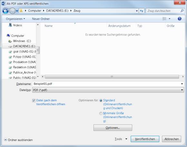Open the Organisieren menu
187x147 pixels.
click(x=15, y=19)
